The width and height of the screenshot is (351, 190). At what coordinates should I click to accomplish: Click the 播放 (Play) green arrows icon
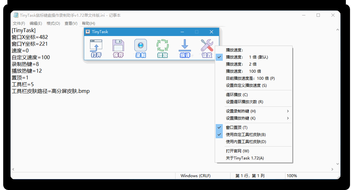pyautogui.click(x=163, y=48)
